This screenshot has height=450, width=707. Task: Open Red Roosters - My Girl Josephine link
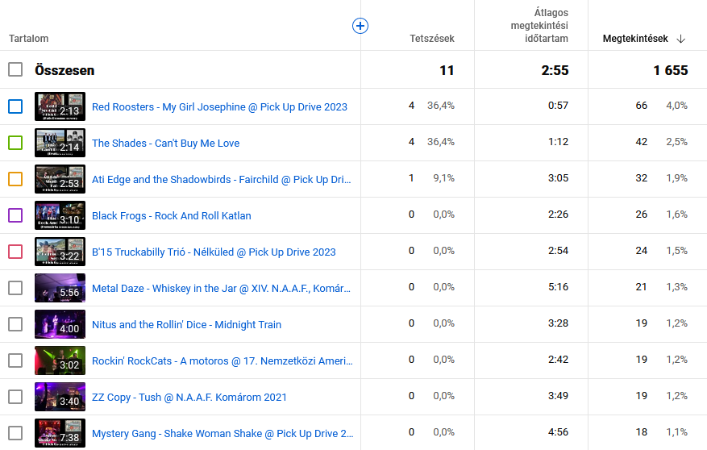(x=219, y=106)
